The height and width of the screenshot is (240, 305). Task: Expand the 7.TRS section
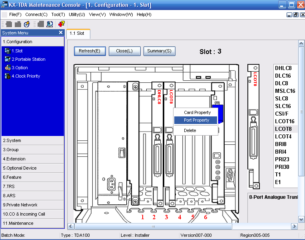[33, 186]
